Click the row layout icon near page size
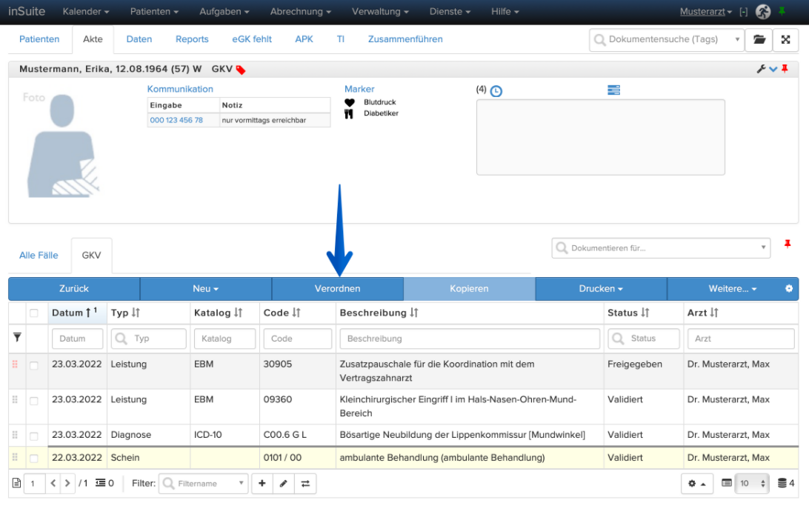This screenshot has width=809, height=506. tap(727, 483)
